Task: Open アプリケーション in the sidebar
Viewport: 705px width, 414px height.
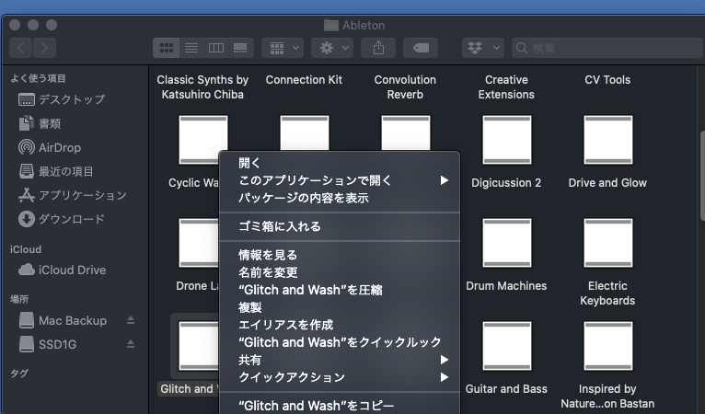Action: pos(73,195)
